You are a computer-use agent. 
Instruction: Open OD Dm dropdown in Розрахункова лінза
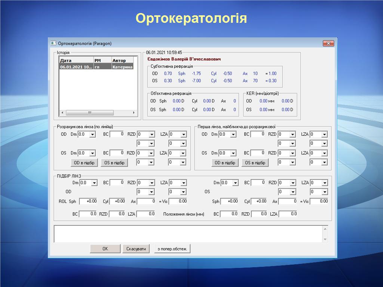pyautogui.click(x=92, y=135)
